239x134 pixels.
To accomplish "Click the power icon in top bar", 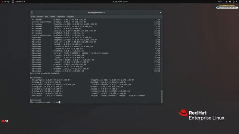I will tap(233, 1).
